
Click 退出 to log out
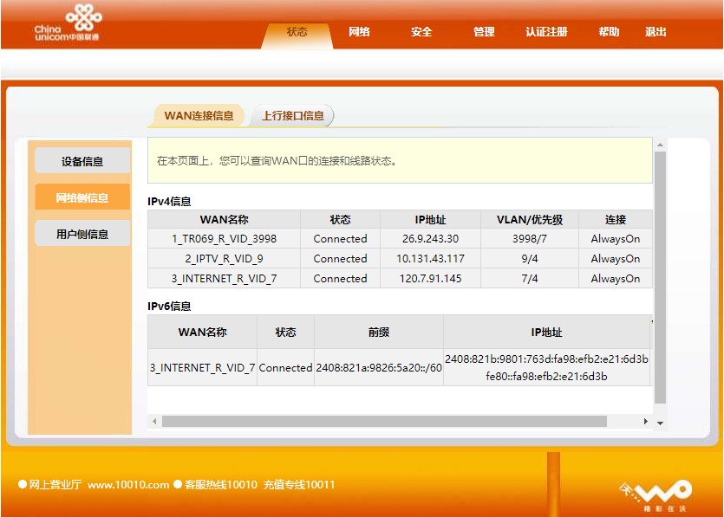click(656, 32)
